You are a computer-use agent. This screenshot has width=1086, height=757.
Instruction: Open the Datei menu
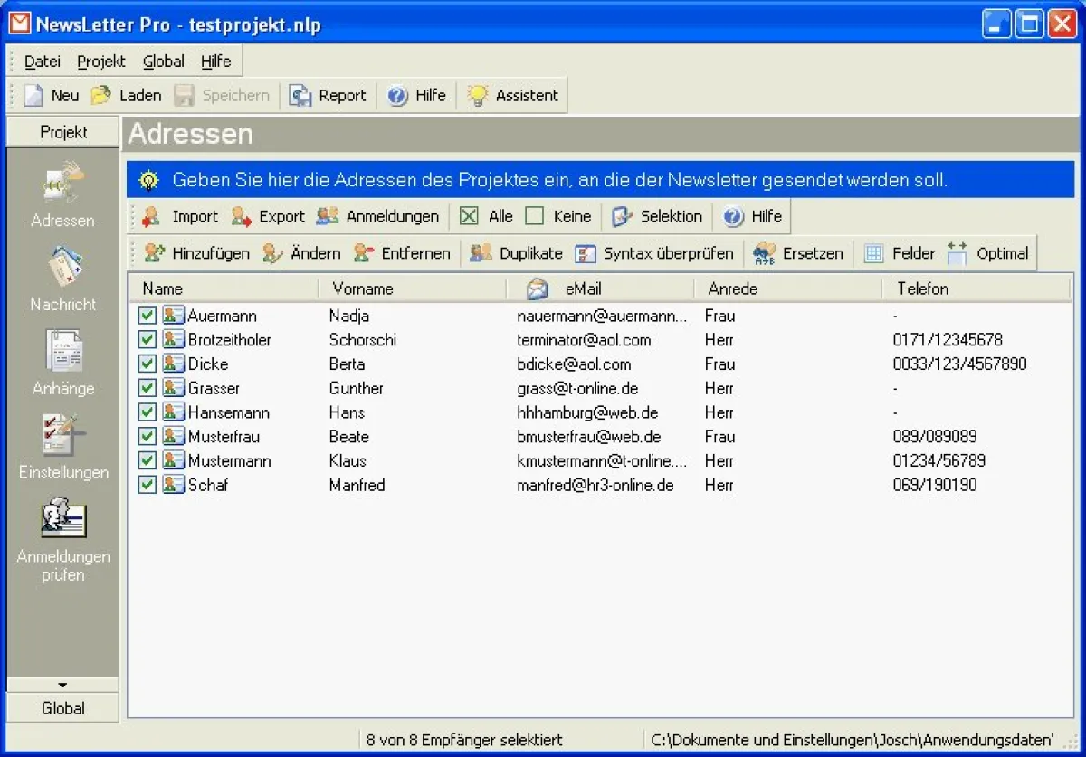coord(43,62)
